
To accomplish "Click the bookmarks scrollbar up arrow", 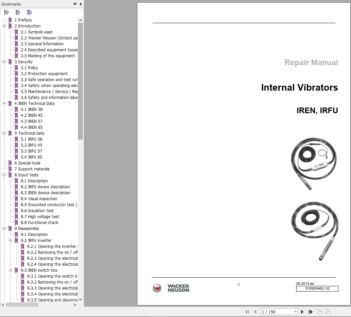I will coord(80,20).
